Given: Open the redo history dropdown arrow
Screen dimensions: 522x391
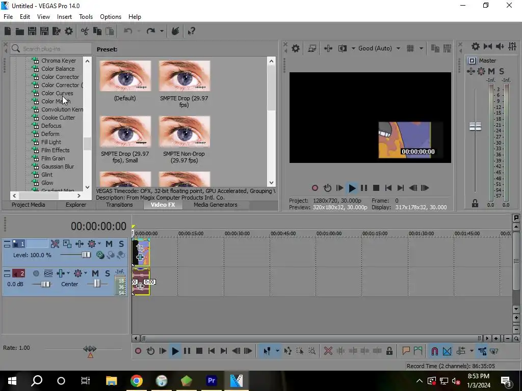Looking at the screenshot, I should pyautogui.click(x=162, y=31).
